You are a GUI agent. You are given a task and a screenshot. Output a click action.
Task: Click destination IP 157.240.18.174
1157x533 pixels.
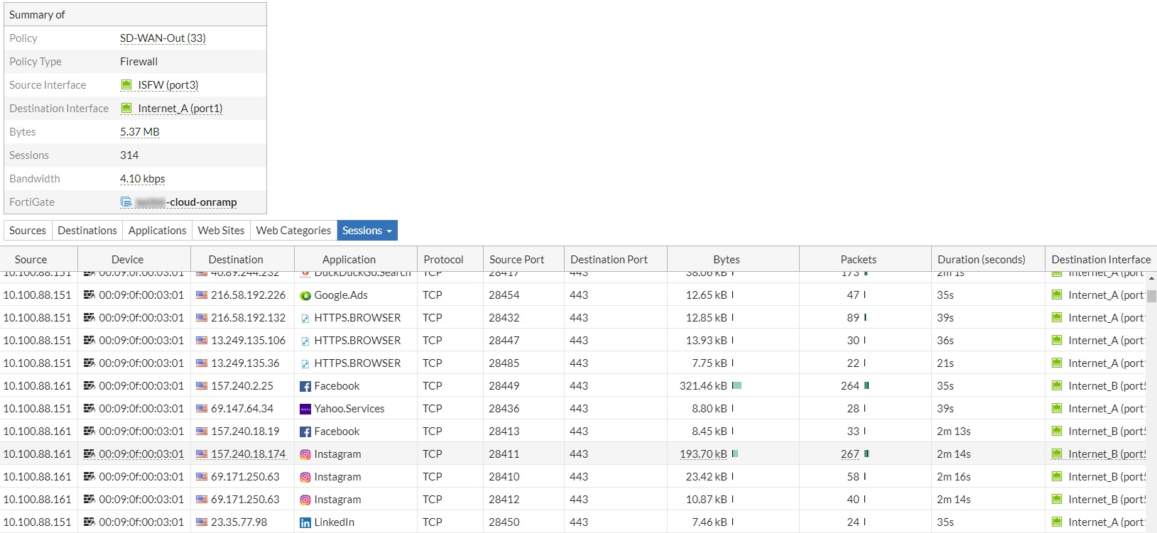248,454
